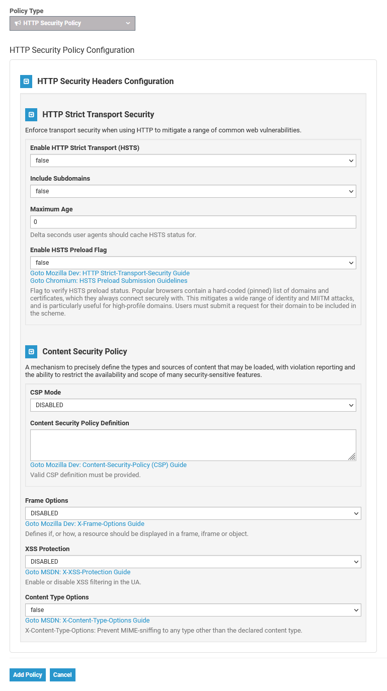Collapse HTTP Security Headers Configuration section icon
This screenshot has height=691, width=387.
click(26, 82)
